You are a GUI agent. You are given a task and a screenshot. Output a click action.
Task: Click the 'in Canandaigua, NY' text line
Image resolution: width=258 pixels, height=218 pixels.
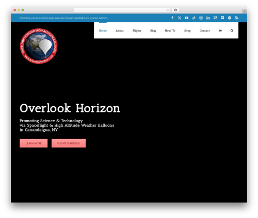pos(39,130)
